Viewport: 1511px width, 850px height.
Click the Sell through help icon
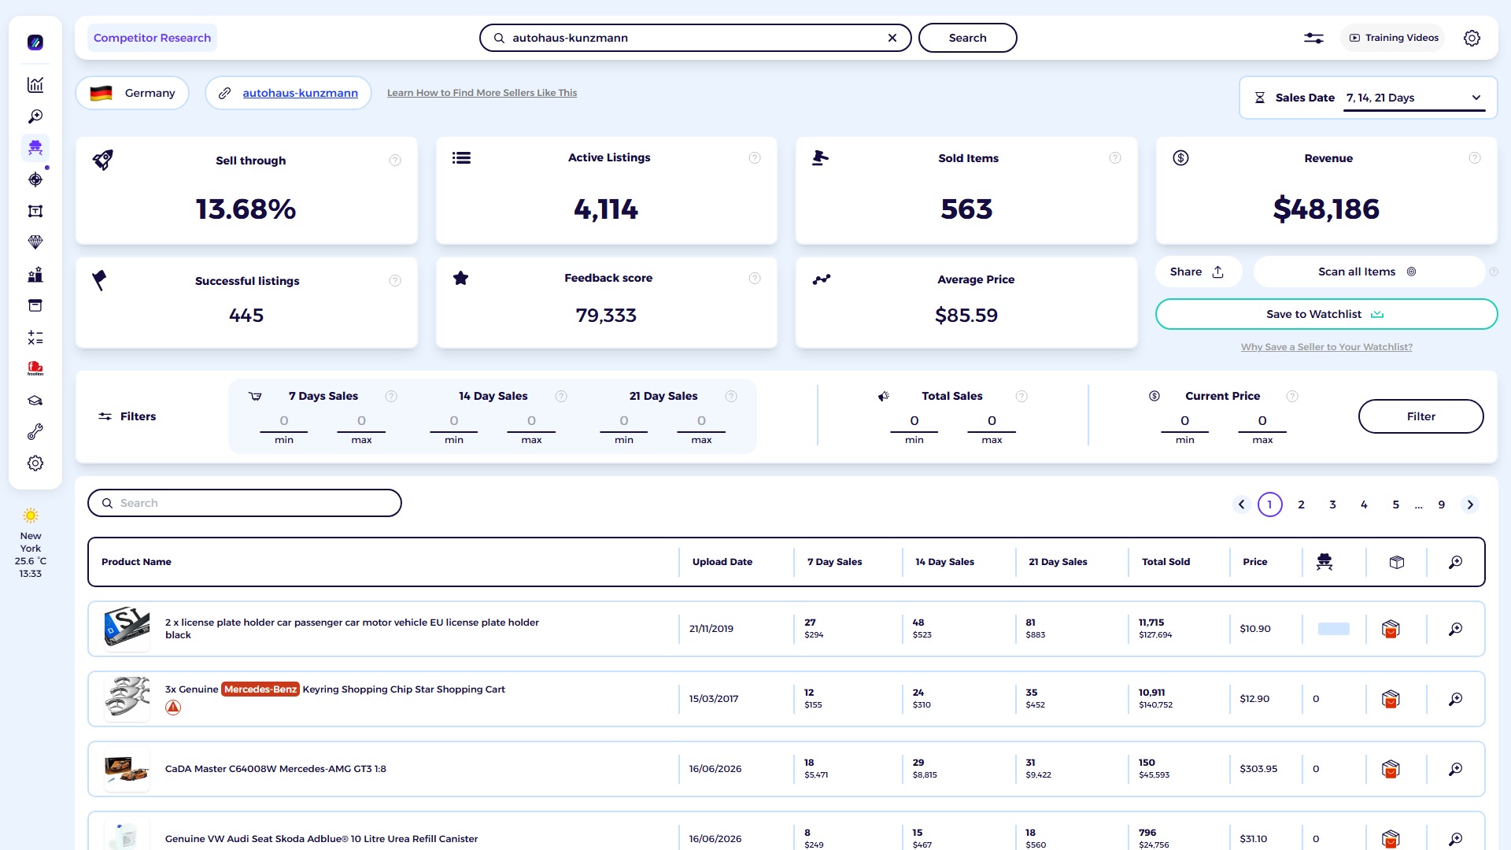coord(395,161)
